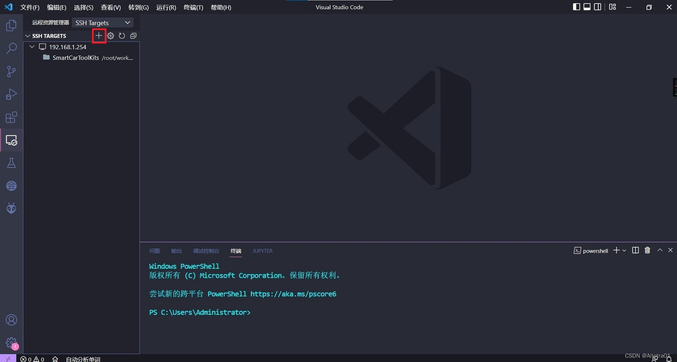Open the Run and Debug view icon
This screenshot has height=362, width=677.
coord(11,94)
